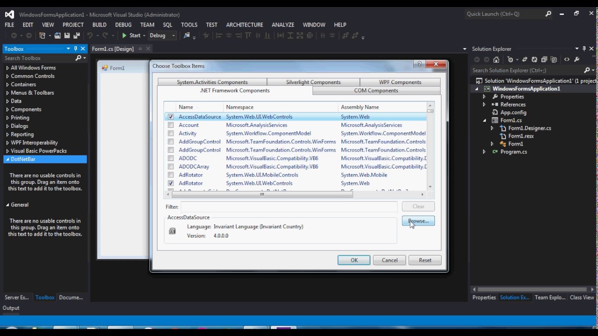598x336 pixels.
Task: Switch to System.Activities Components tab
Action: (212, 82)
